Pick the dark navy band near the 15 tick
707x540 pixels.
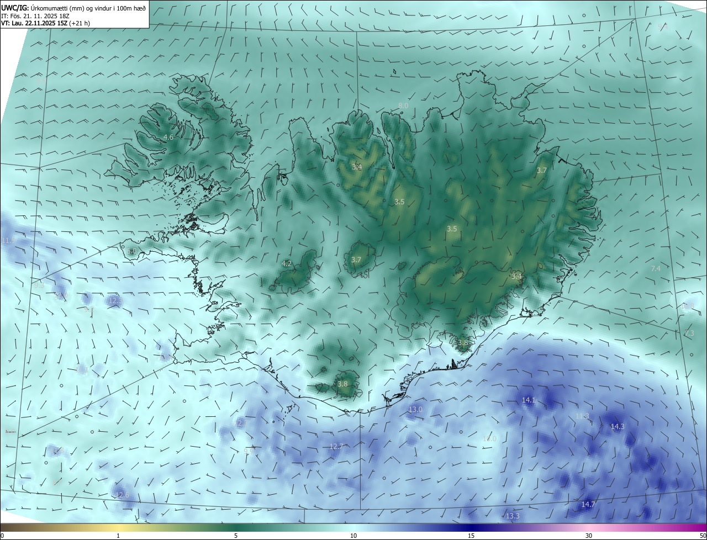(471, 527)
